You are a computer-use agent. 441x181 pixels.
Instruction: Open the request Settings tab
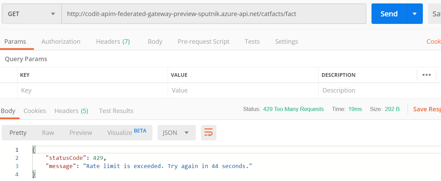(286, 42)
